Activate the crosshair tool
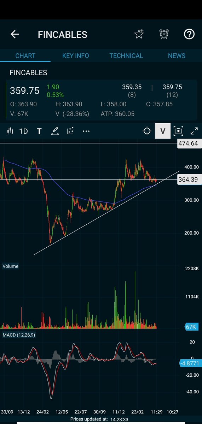The height and width of the screenshot is (424, 202). [x=147, y=131]
